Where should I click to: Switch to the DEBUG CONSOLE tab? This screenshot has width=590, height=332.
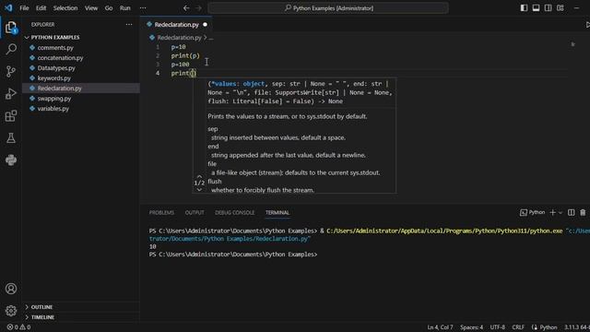tap(235, 213)
